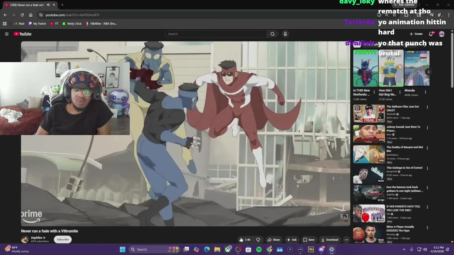The image size is (454, 255).
Task: Open the YT bookmark
Action: pyautogui.click(x=54, y=24)
